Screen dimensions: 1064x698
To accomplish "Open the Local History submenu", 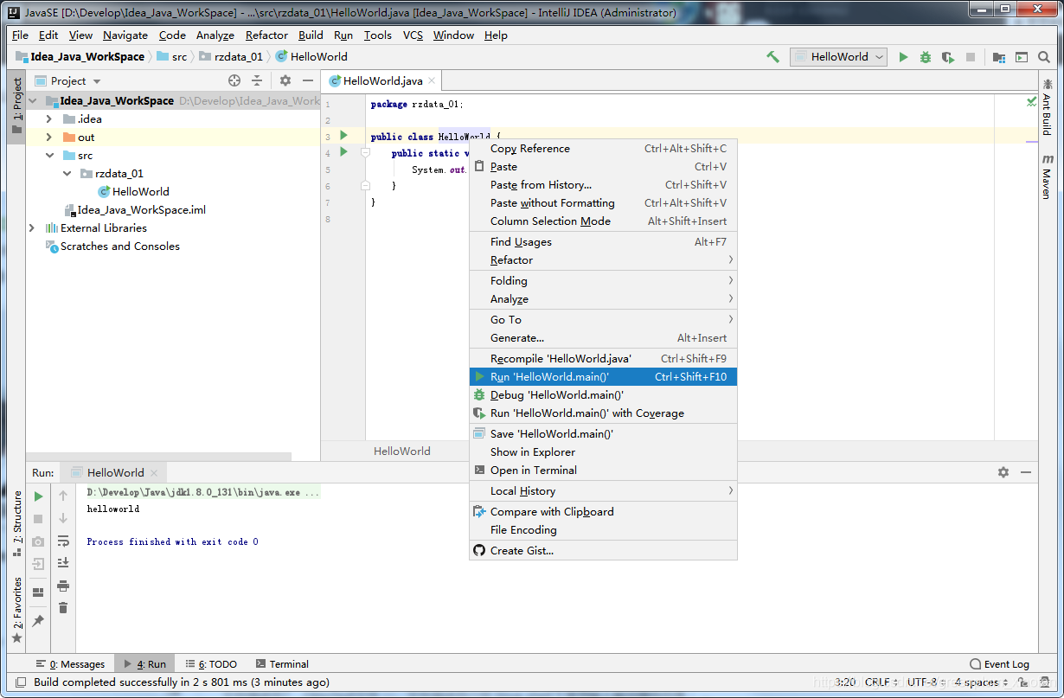I will tap(603, 490).
